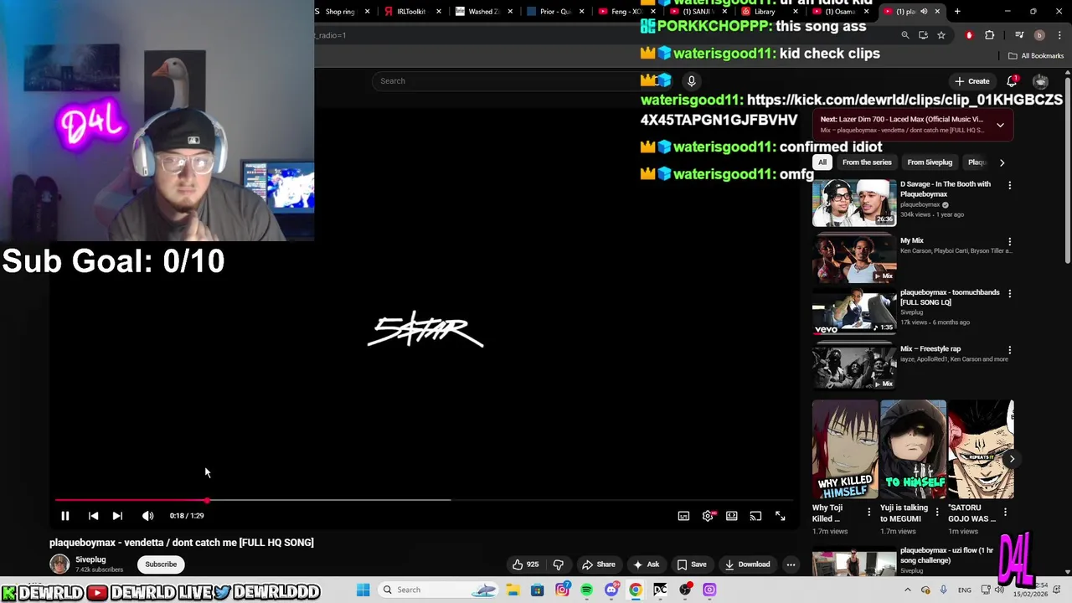1072x603 pixels.
Task: Open options for Freestyle rap mix
Action: [x=1009, y=349]
